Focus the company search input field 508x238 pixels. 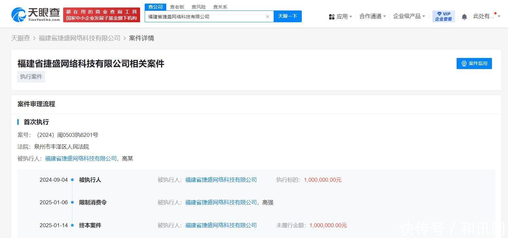tap(205, 17)
